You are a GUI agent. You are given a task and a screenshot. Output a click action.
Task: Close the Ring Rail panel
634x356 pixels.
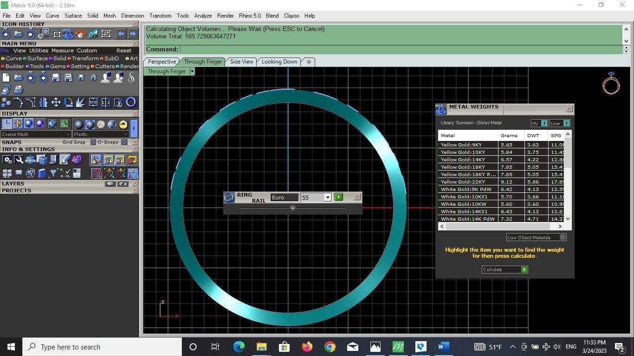(x=357, y=197)
